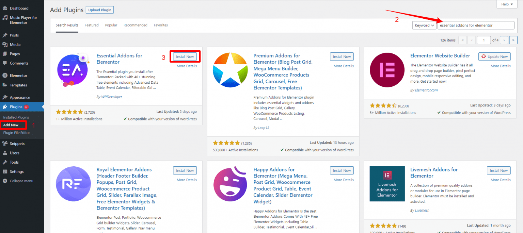Open the Dashboard from the admin sidebar
Image resolution: width=523 pixels, height=233 pixels.
click(5, 8)
